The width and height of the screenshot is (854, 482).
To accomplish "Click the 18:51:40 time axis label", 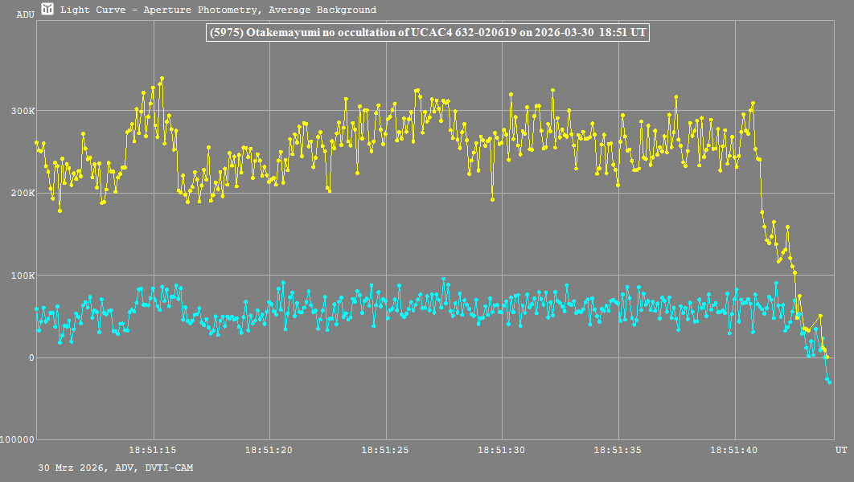I will coord(734,450).
